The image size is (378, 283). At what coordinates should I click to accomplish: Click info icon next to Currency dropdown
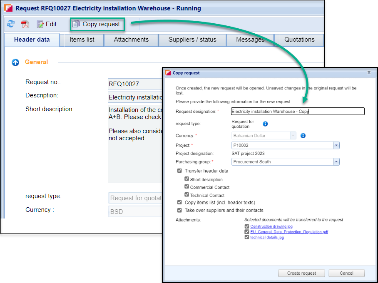(x=303, y=136)
